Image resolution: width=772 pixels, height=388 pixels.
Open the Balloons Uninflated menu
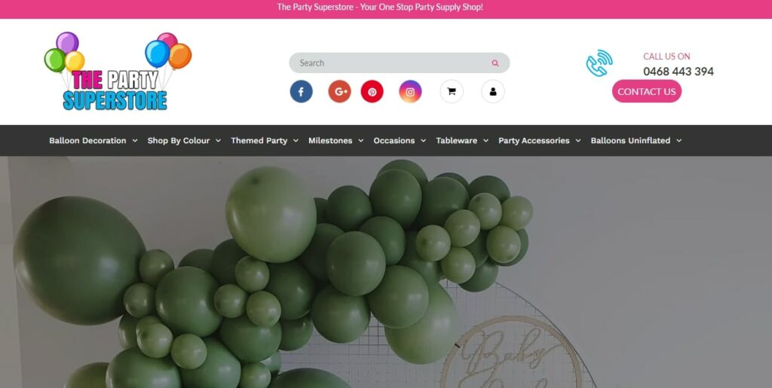tap(636, 141)
